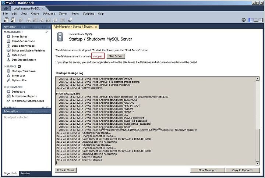Screen dimensions: 265x178
Task: Open an SQL script file icon
Action: [13, 20]
